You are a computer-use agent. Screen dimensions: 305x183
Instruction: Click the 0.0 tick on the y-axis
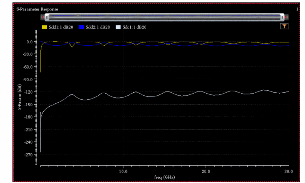[x=30, y=42]
